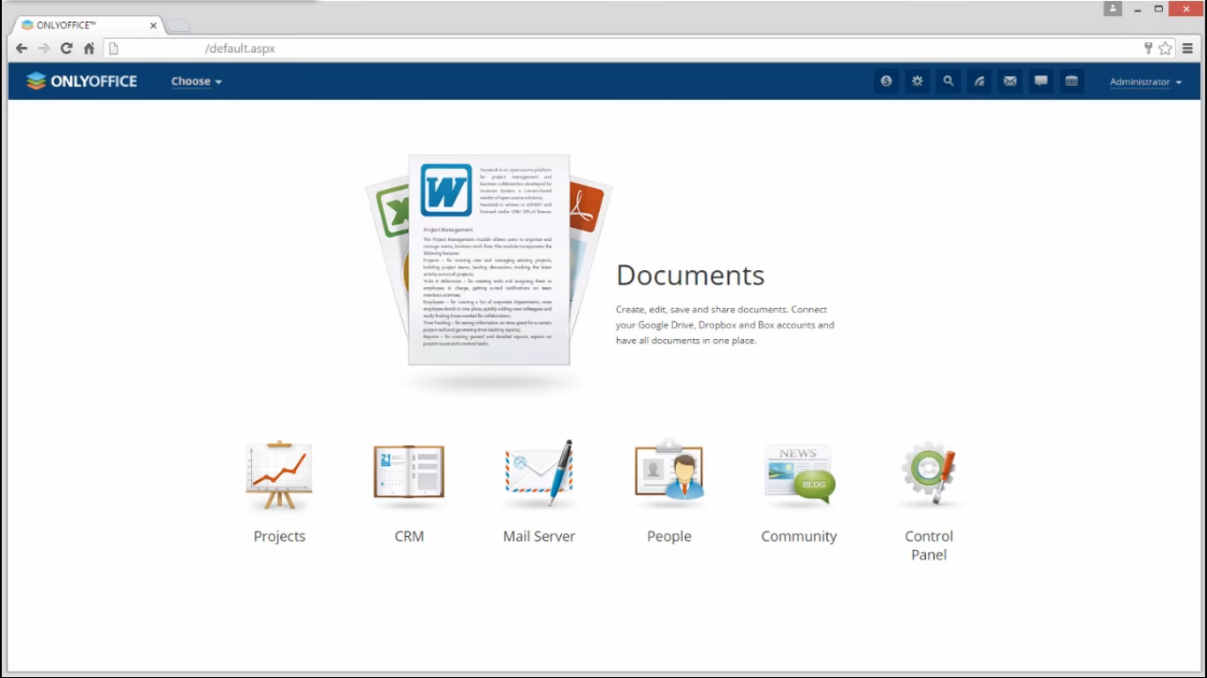Reload the page with refresh icon
The width and height of the screenshot is (1207, 678).
[66, 49]
